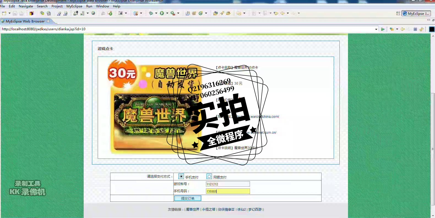435x218 pixels.
Task: Click the 游戏帐号 input field
Action: (x=228, y=184)
